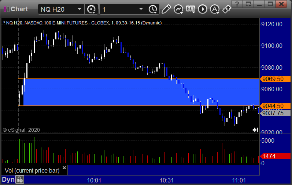292x185 pixels.
Task: Toggle the Dyn time mode label
Action: point(8,180)
